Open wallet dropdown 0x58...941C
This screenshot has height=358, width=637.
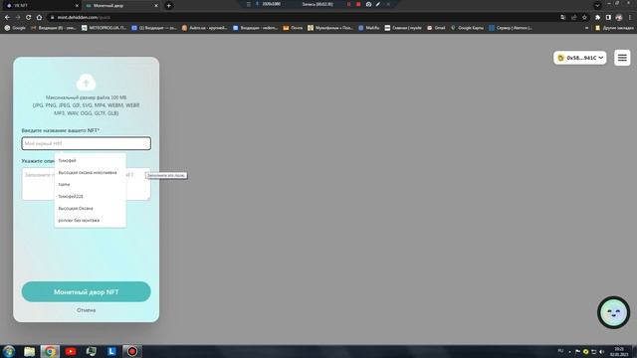(579, 58)
